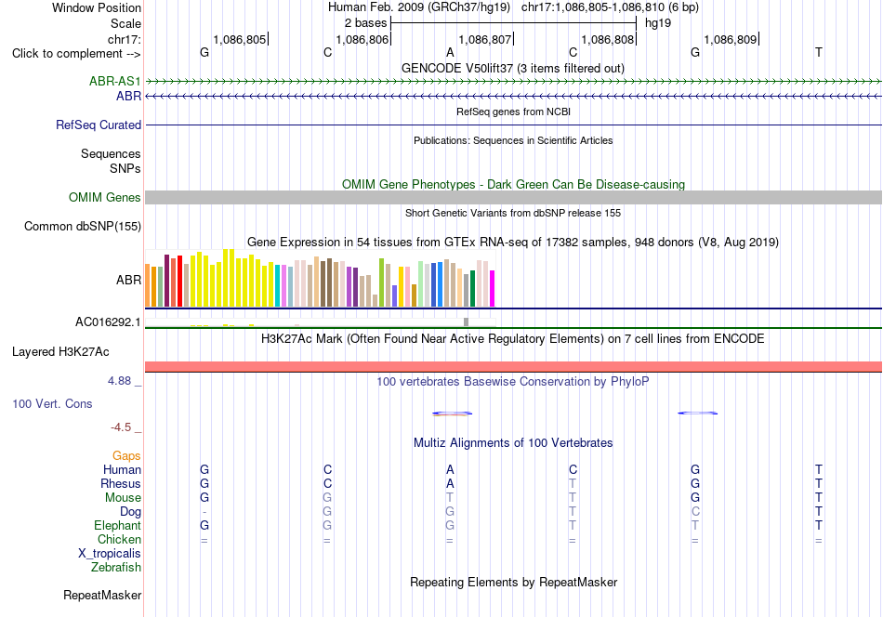Open GENCODE V50lift37 track title
This screenshot has height=617, width=883.
click(x=513, y=68)
